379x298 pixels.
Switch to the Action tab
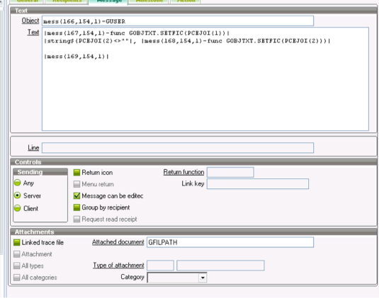pyautogui.click(x=186, y=1)
